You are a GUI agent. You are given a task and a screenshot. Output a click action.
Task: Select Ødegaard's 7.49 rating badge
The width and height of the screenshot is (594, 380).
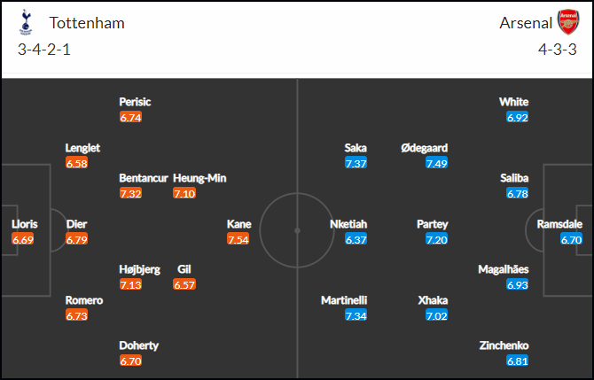(x=436, y=163)
